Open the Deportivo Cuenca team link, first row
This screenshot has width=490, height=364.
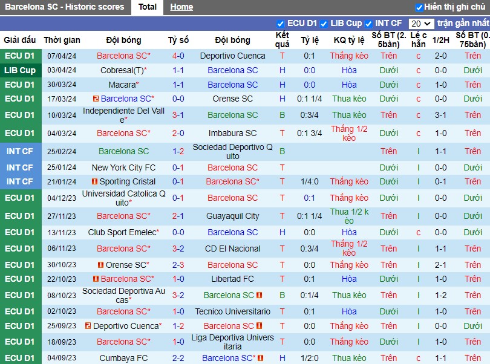[233, 56]
